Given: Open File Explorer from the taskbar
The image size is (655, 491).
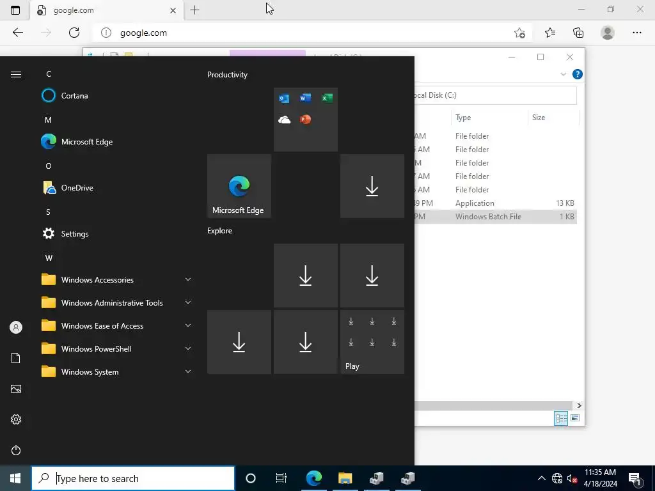Looking at the screenshot, I should (x=345, y=478).
